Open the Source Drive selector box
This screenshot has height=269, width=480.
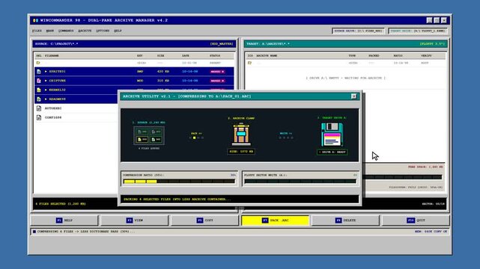358,31
